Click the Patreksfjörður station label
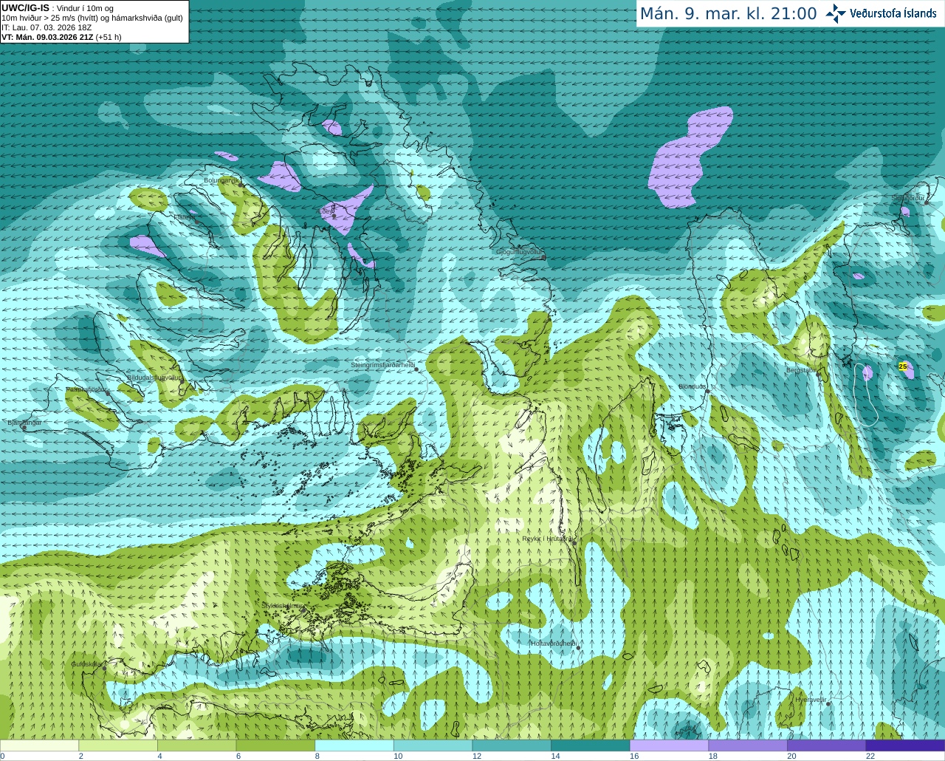The width and height of the screenshot is (945, 761). click(x=87, y=389)
